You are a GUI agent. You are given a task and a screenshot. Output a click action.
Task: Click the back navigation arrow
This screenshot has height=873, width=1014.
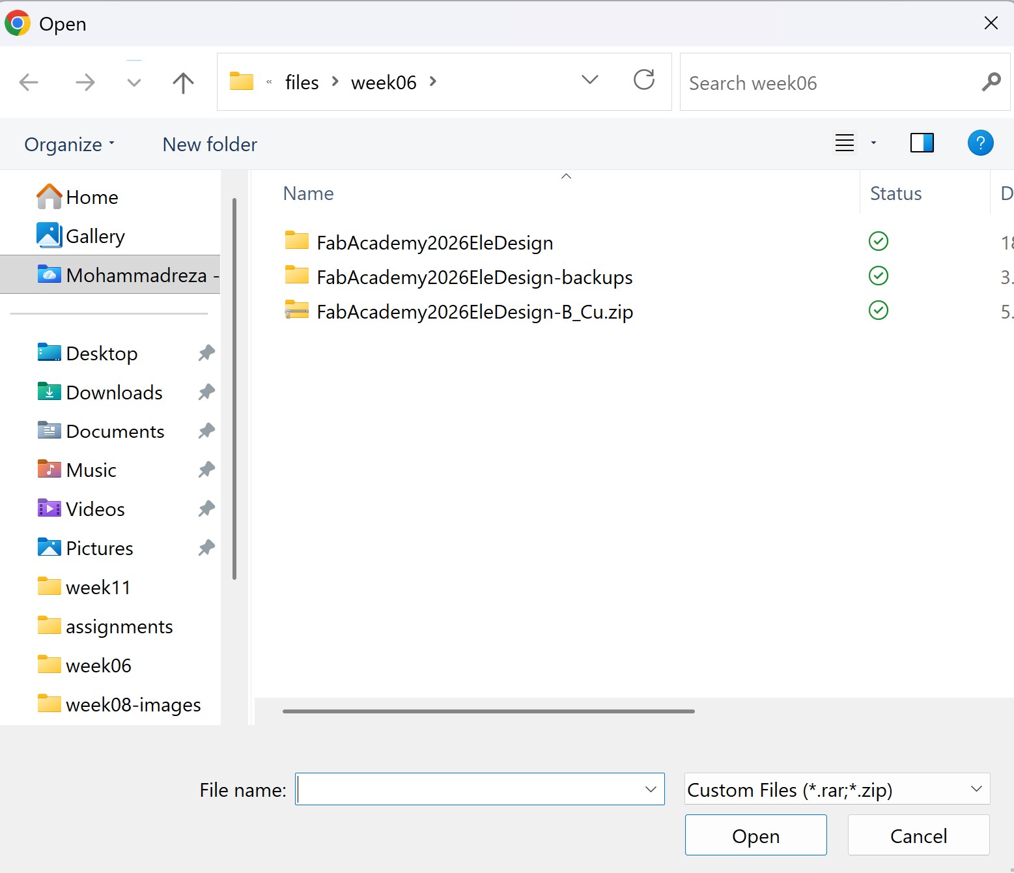29,83
